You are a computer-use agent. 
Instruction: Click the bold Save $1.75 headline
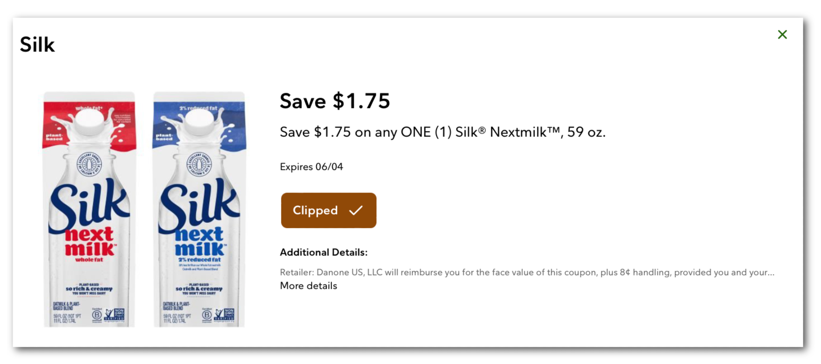tap(335, 101)
